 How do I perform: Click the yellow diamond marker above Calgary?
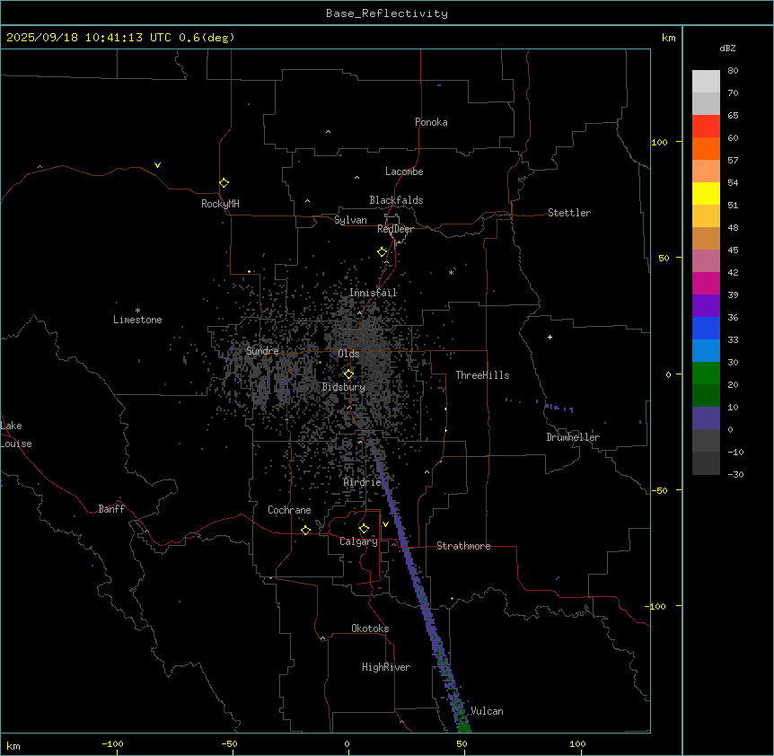tap(364, 528)
